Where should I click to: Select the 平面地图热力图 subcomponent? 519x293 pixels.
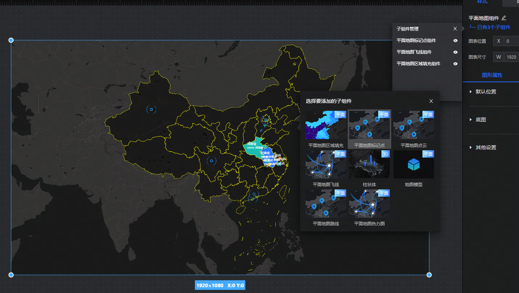tap(369, 204)
